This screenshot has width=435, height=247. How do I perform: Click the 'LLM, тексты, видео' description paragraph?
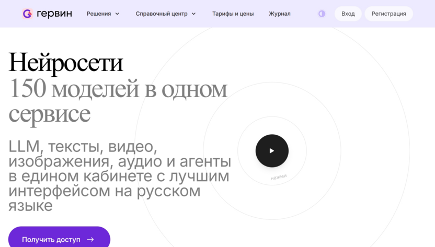coord(120,176)
